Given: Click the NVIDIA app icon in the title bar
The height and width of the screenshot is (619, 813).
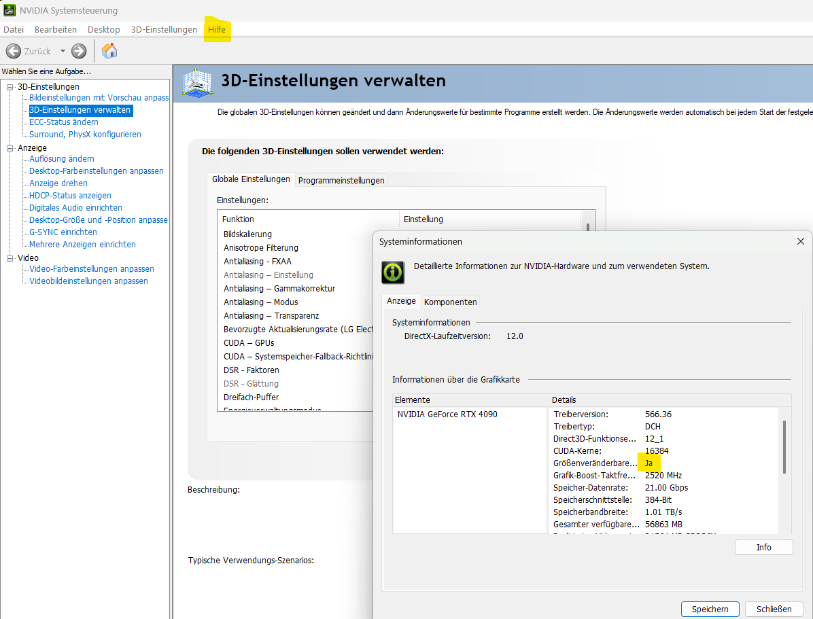Looking at the screenshot, I should click(x=10, y=10).
